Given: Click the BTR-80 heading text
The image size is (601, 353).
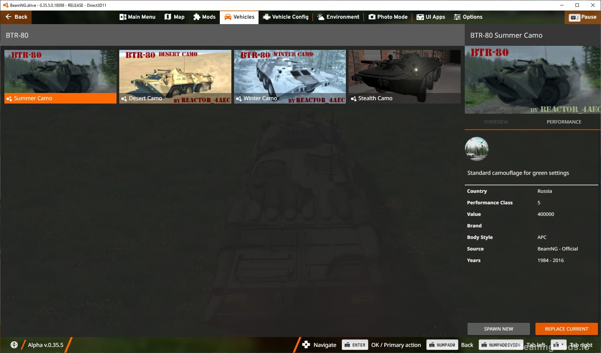Looking at the screenshot, I should (x=17, y=35).
